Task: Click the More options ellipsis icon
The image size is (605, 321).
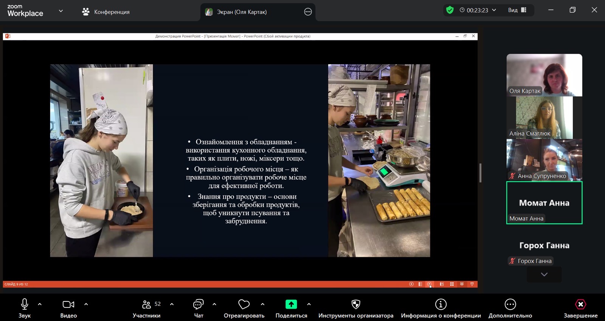Action: tap(510, 304)
